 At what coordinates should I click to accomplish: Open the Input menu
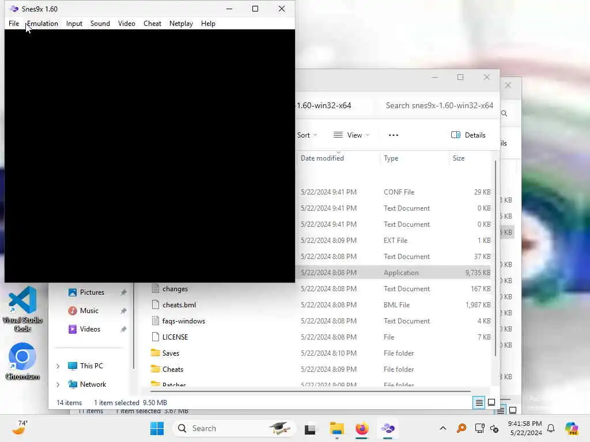coord(74,23)
